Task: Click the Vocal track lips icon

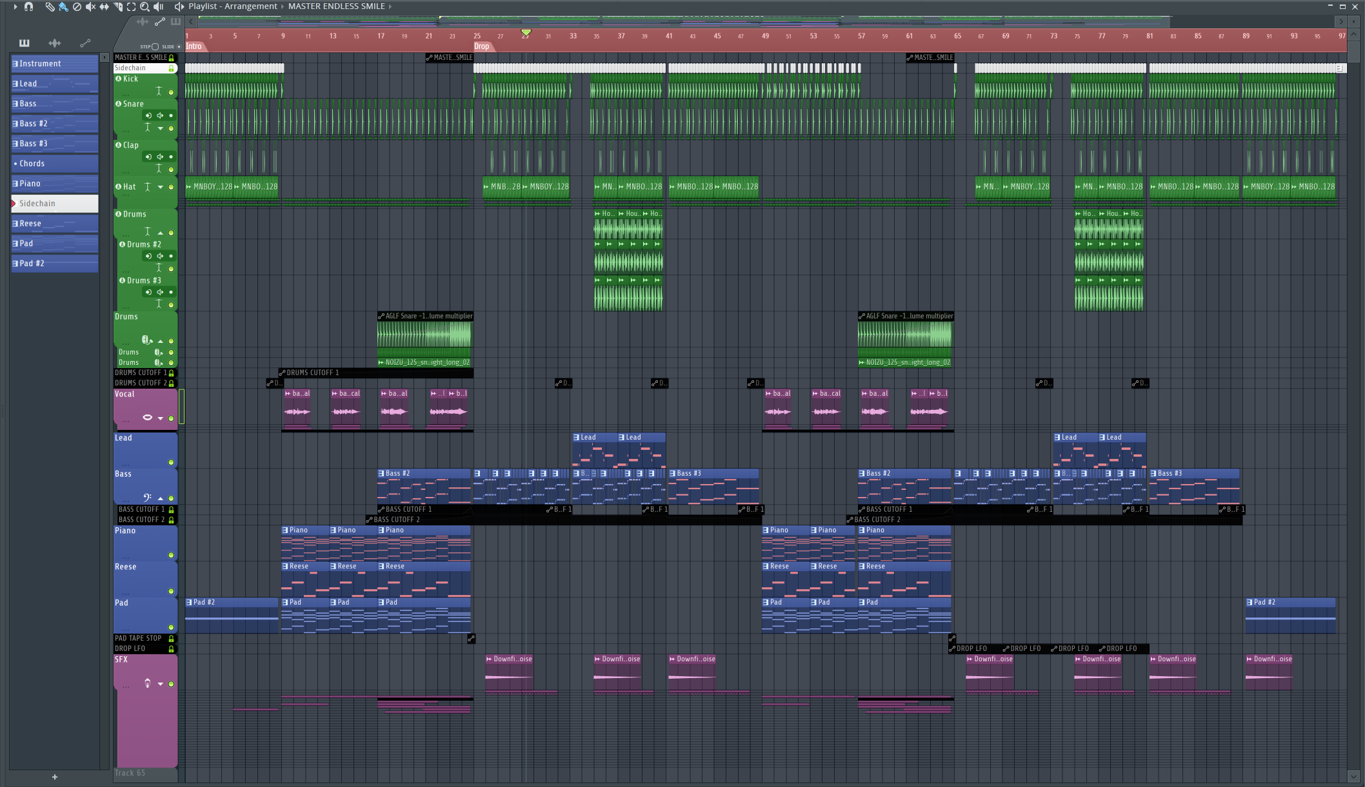Action: point(147,418)
